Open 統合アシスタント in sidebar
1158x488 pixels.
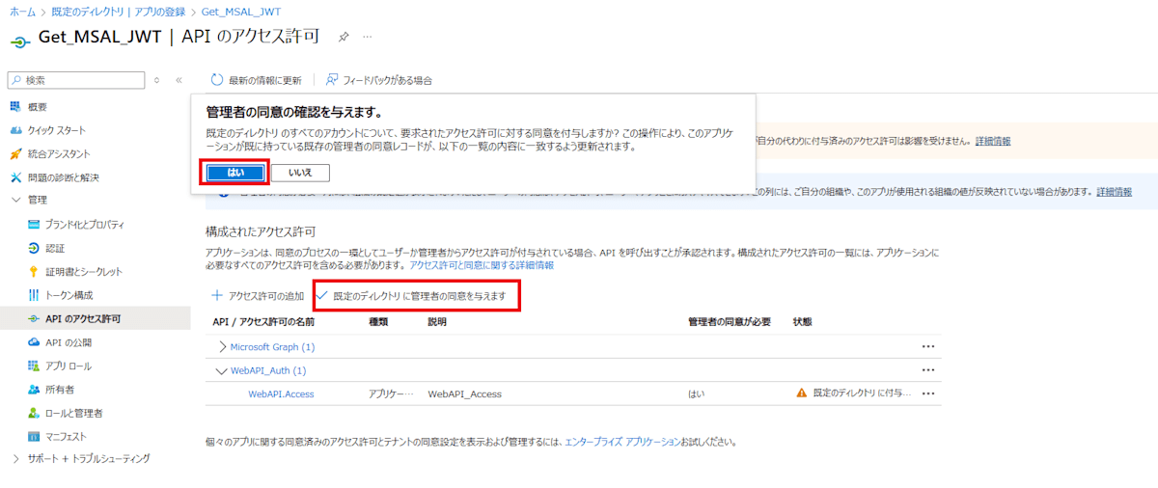click(x=59, y=153)
